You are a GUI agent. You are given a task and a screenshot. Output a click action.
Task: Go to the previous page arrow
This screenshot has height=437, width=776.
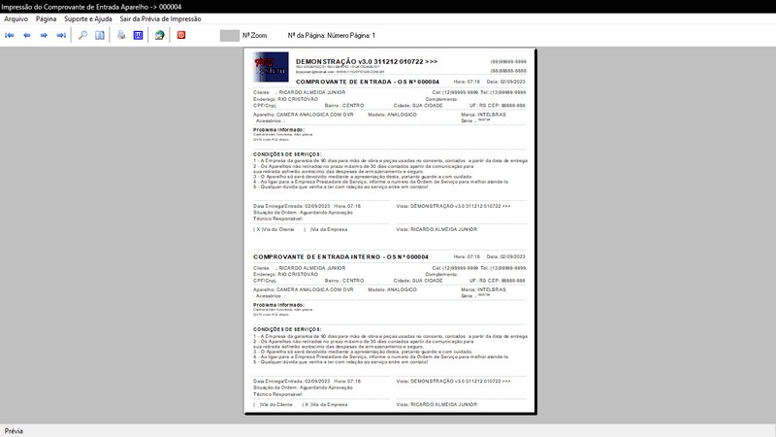coord(27,35)
